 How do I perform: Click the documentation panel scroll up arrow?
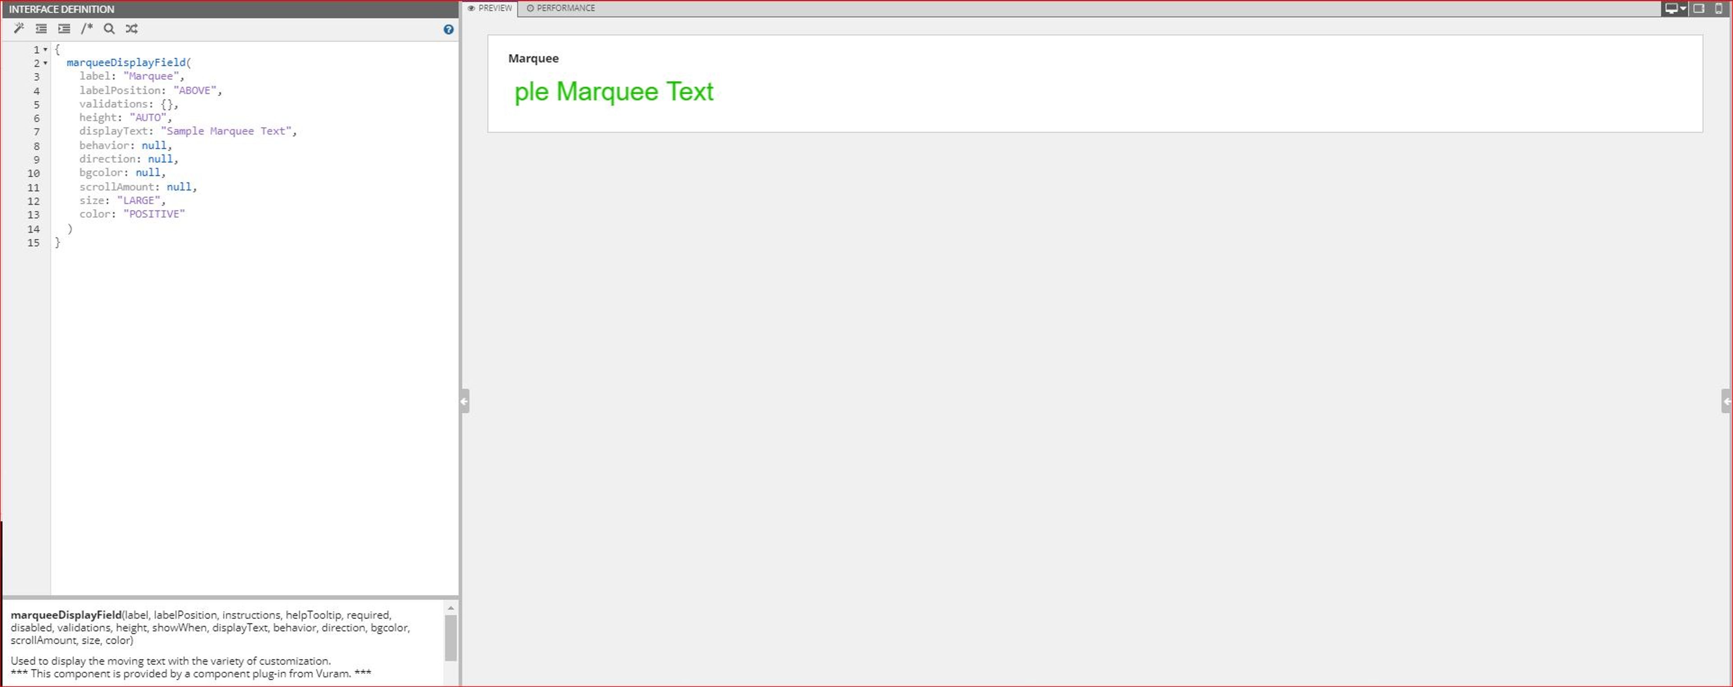[x=451, y=608]
